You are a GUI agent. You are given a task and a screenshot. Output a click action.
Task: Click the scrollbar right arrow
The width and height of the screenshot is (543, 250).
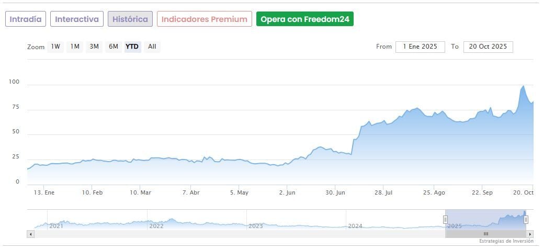click(x=530, y=234)
